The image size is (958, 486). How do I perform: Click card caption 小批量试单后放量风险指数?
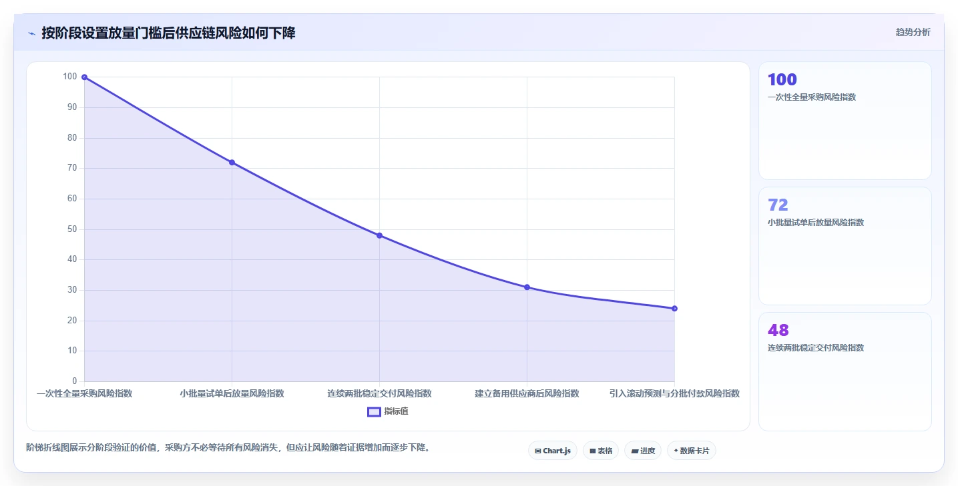pyautogui.click(x=816, y=223)
